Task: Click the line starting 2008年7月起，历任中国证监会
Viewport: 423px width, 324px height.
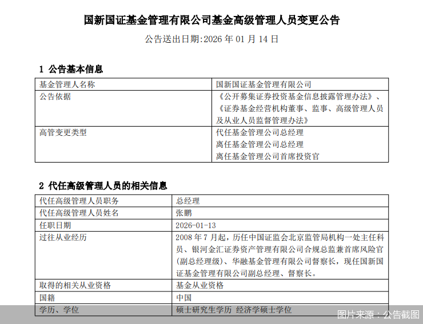Action: 280,237
